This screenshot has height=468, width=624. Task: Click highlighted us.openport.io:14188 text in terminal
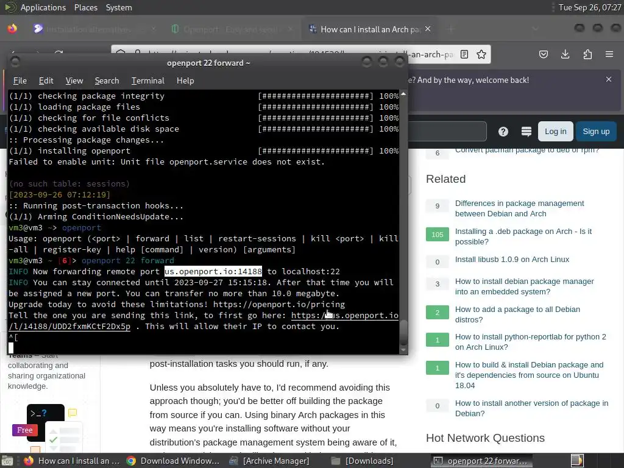click(213, 271)
